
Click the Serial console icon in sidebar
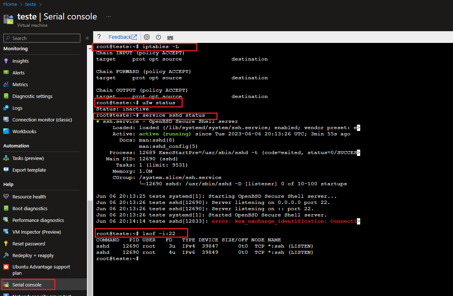(6, 285)
